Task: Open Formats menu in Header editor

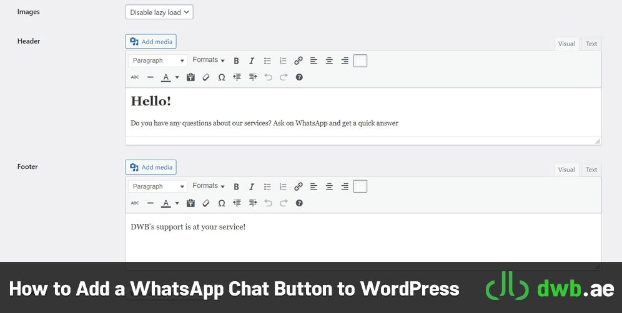Action: 209,60
